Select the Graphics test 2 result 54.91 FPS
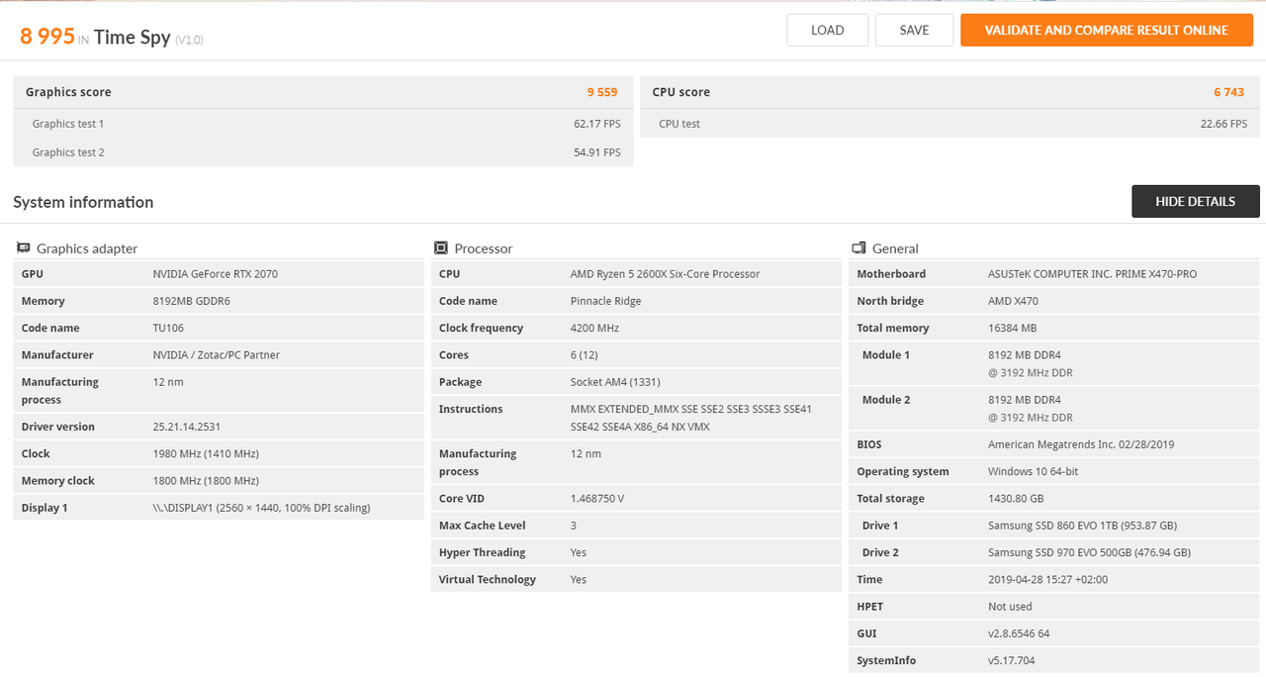 click(x=597, y=152)
